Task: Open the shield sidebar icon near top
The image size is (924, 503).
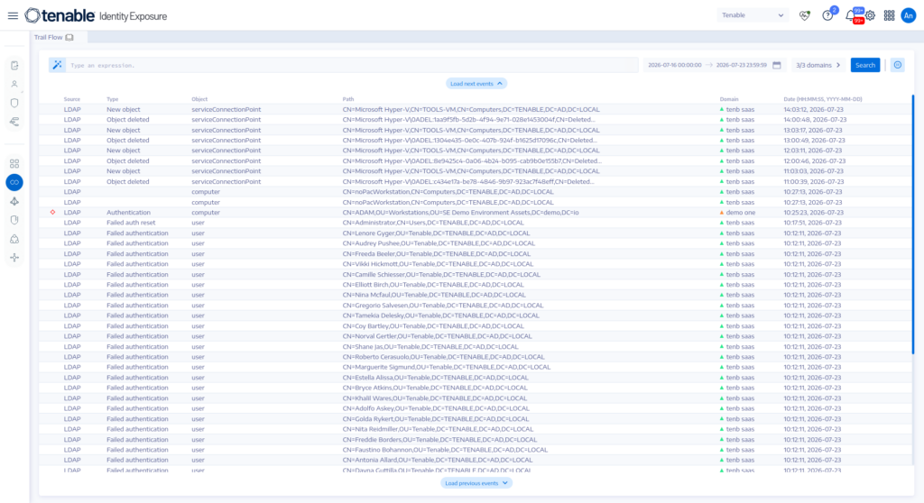Action: 14,103
